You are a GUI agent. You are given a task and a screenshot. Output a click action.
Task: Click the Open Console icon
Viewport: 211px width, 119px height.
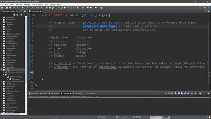tap(200, 93)
